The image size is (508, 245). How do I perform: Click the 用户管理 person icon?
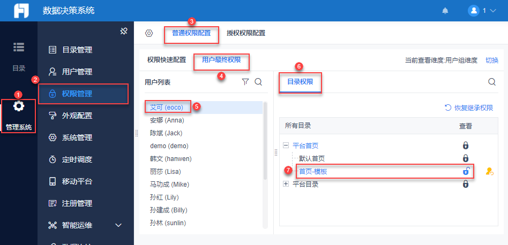click(x=52, y=72)
